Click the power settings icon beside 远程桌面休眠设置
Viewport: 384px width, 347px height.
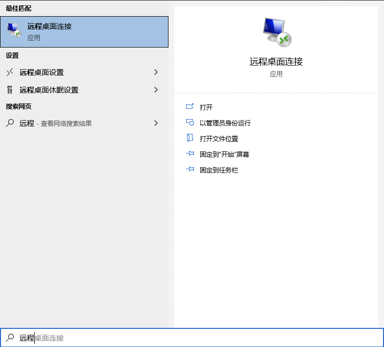coord(10,90)
